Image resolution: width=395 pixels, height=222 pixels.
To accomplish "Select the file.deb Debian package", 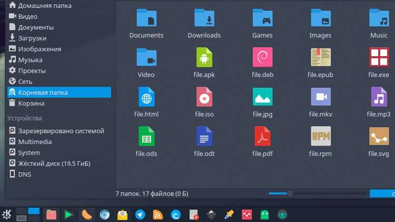I will point(262,57).
